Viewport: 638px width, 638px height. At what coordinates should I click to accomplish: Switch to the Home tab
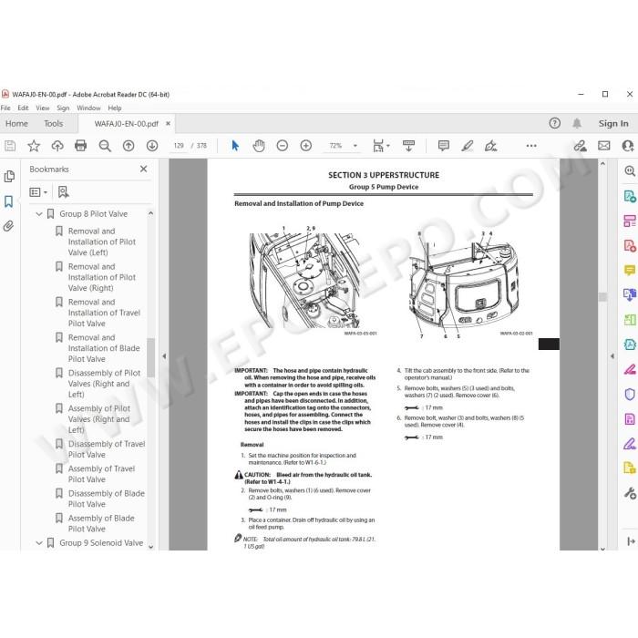[16, 123]
